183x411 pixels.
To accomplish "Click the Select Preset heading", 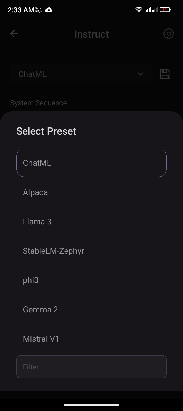I will (x=46, y=131).
